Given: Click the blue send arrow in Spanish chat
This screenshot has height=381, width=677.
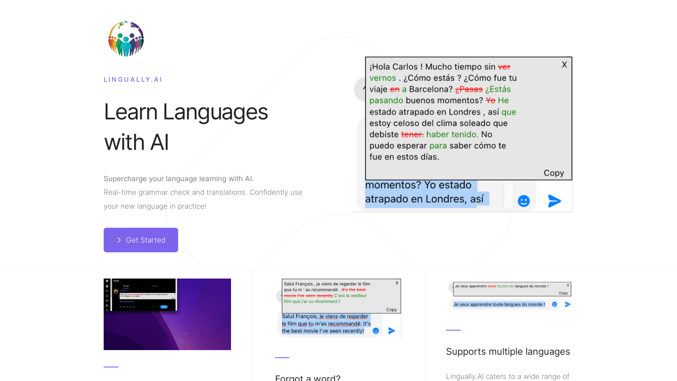Looking at the screenshot, I should point(554,201).
